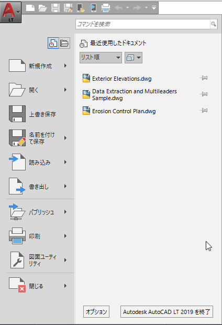This screenshot has width=222, height=325.
Task: Click the 読み込み import page icon
Action: tap(17, 162)
